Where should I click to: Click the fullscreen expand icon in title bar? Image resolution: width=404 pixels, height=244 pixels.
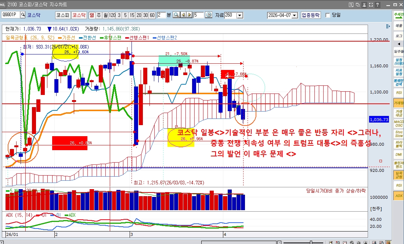click(x=371, y=5)
